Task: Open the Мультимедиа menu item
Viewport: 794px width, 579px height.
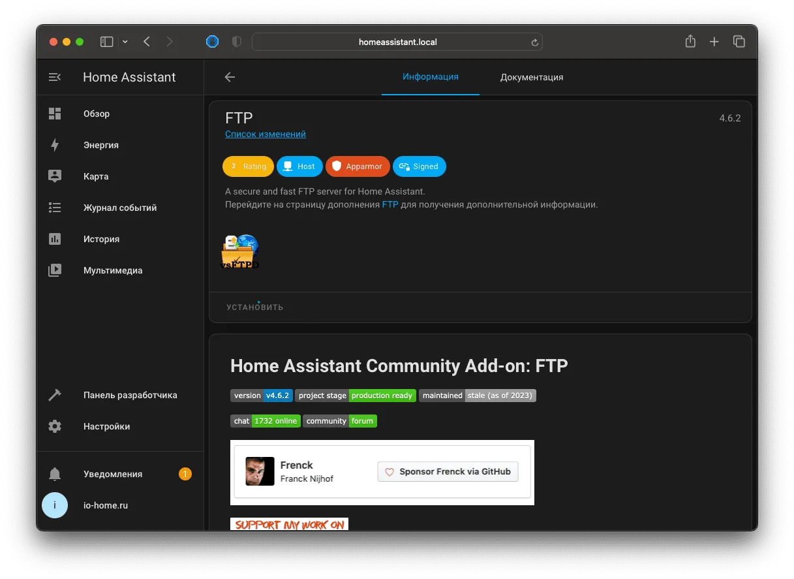Action: click(120, 270)
